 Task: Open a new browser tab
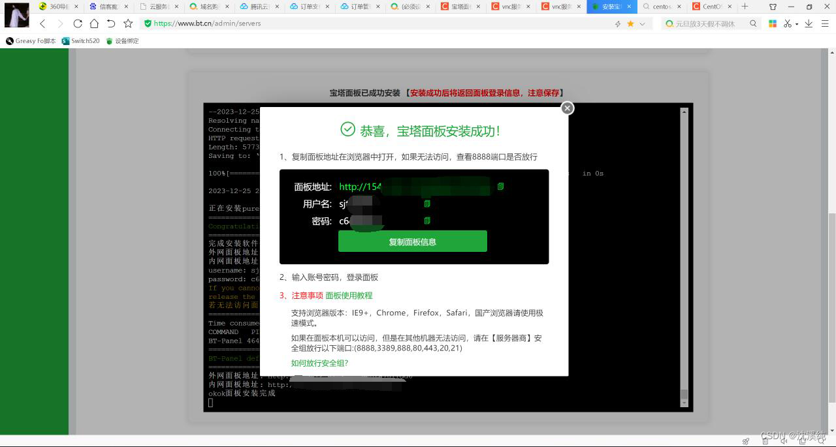[745, 7]
